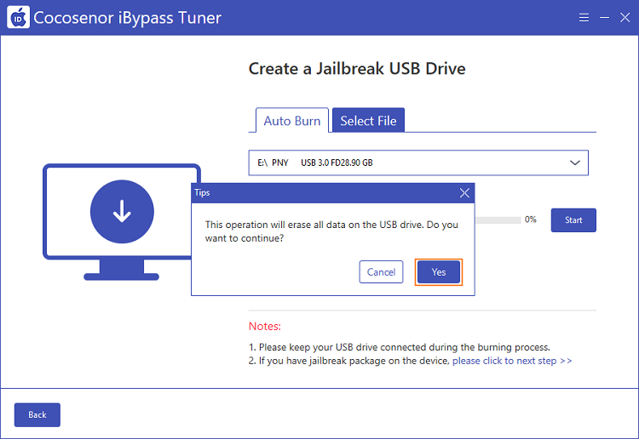Viewport: 639px width, 439px height.
Task: Click the 0% progress label
Action: (530, 219)
